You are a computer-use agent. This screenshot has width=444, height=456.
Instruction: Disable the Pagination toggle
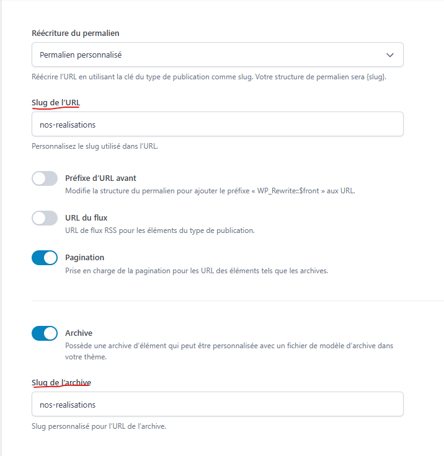(45, 258)
